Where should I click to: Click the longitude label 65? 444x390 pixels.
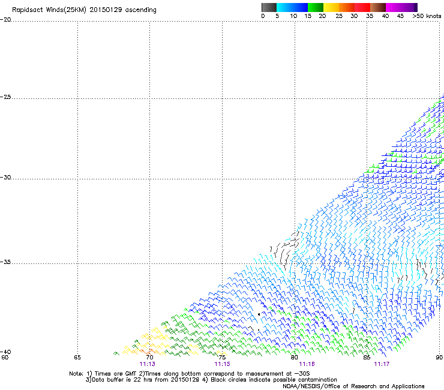[x=77, y=357]
